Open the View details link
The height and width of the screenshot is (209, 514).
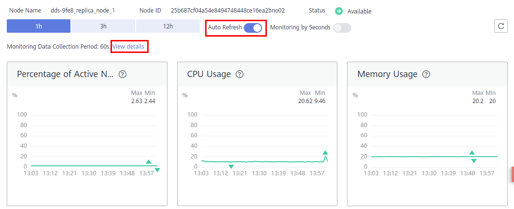coord(128,47)
